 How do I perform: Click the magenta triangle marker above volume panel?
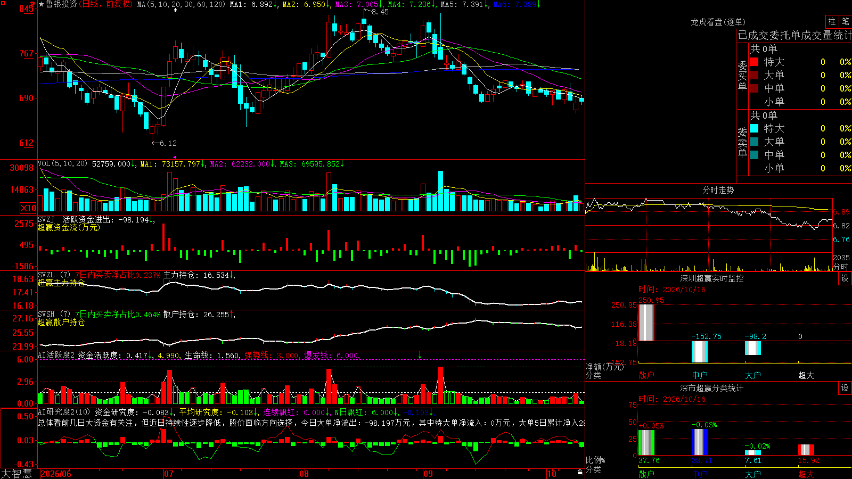click(175, 157)
